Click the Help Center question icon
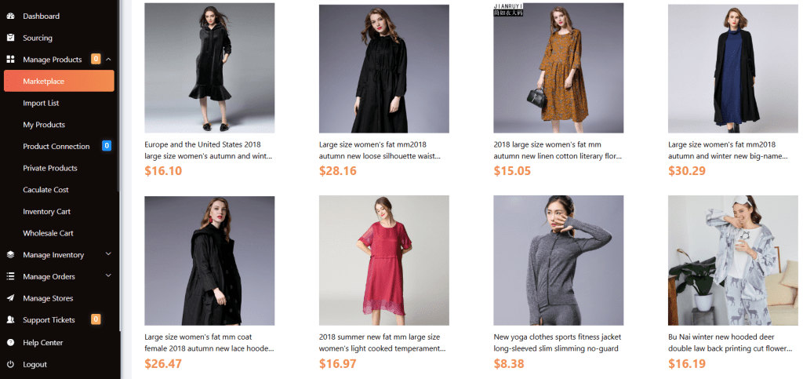 pos(10,343)
